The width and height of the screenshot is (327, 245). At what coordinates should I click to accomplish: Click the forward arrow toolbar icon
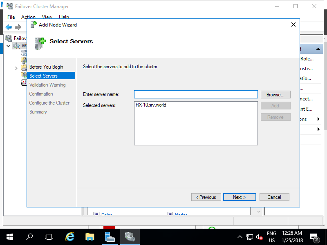click(18, 27)
